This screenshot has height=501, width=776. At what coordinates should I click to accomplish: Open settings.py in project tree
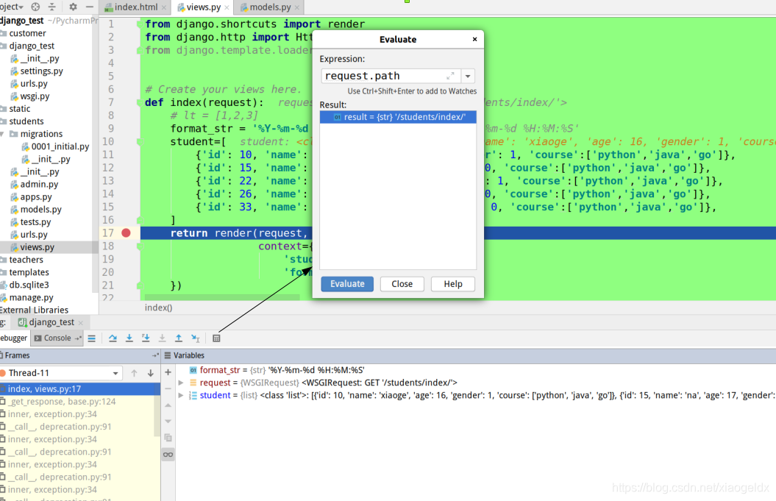tap(42, 71)
